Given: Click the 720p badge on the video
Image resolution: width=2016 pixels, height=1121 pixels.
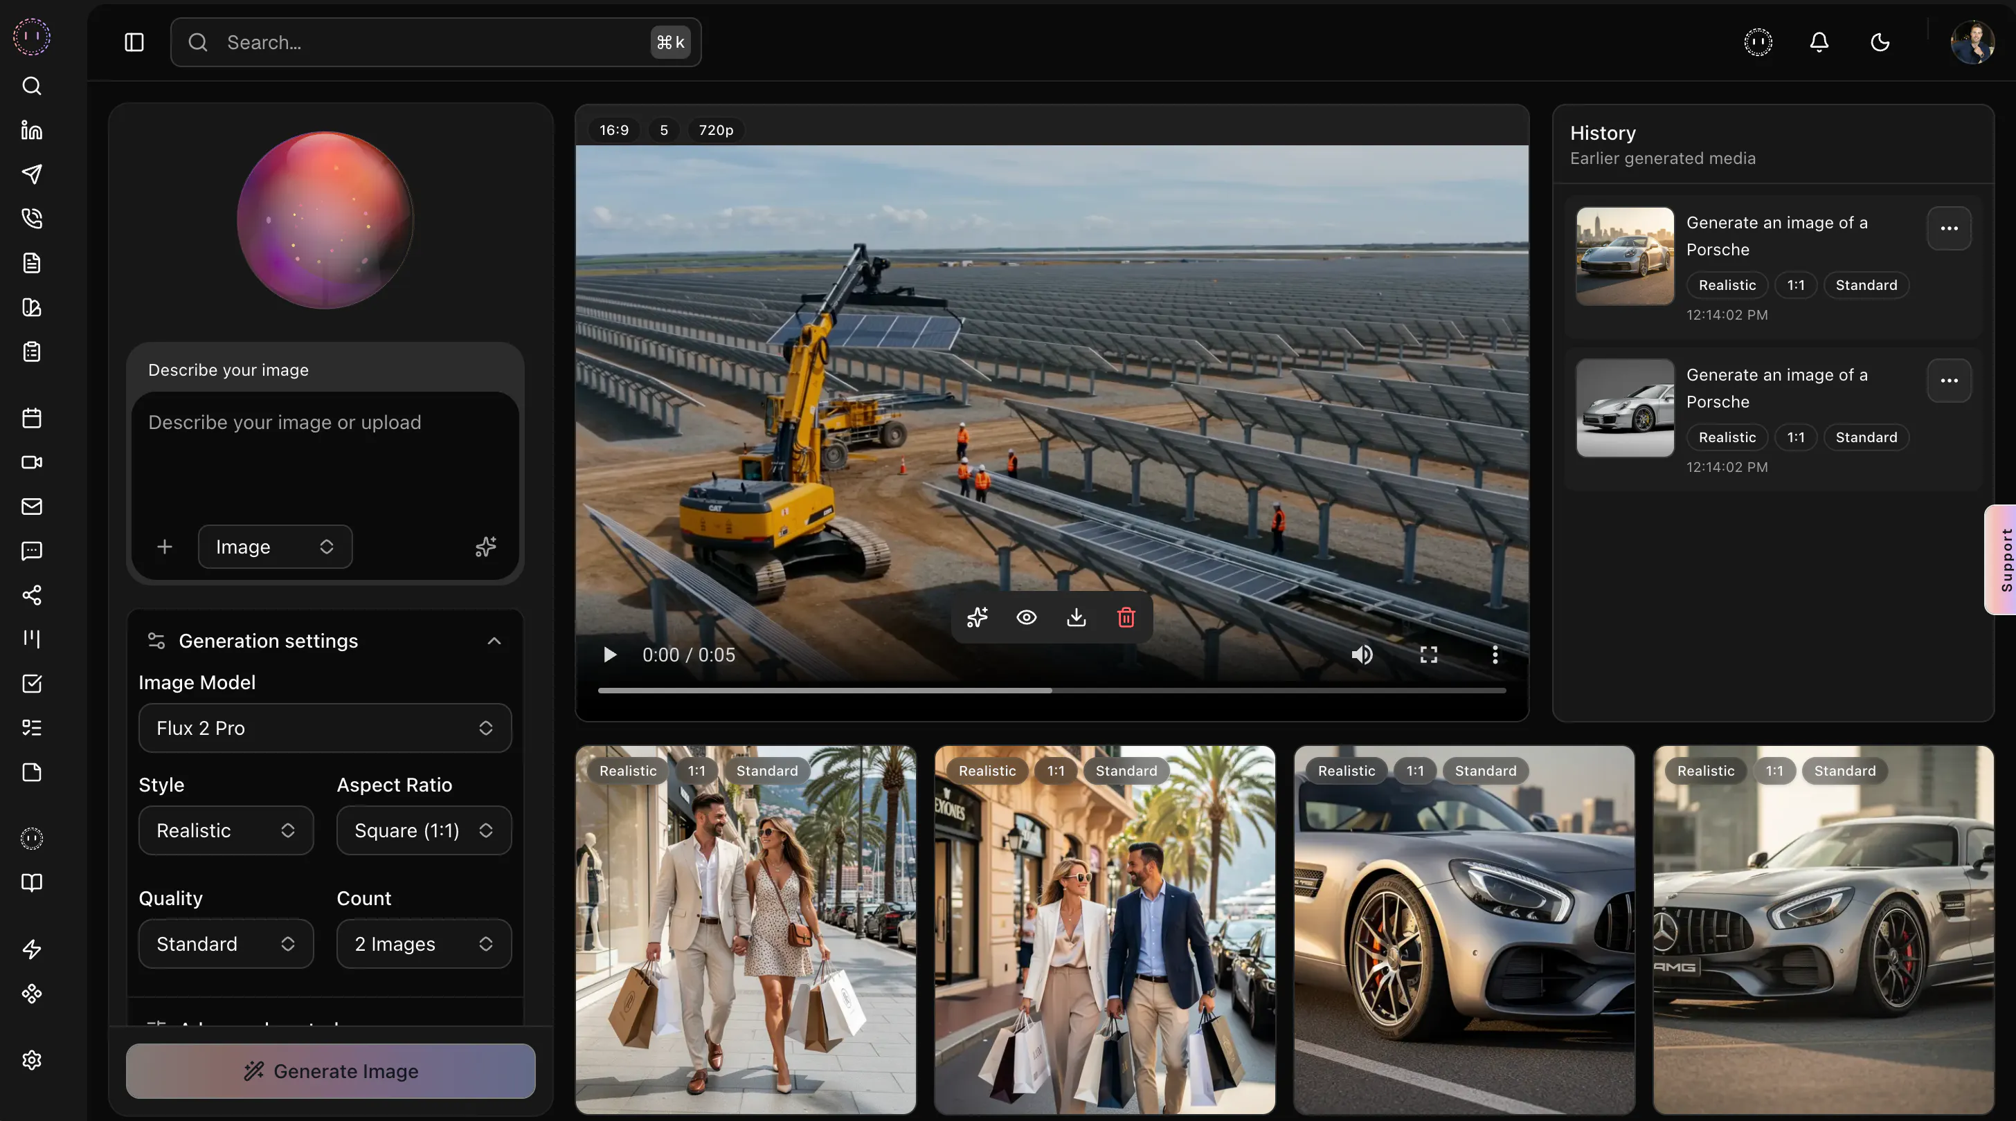Looking at the screenshot, I should tap(716, 130).
